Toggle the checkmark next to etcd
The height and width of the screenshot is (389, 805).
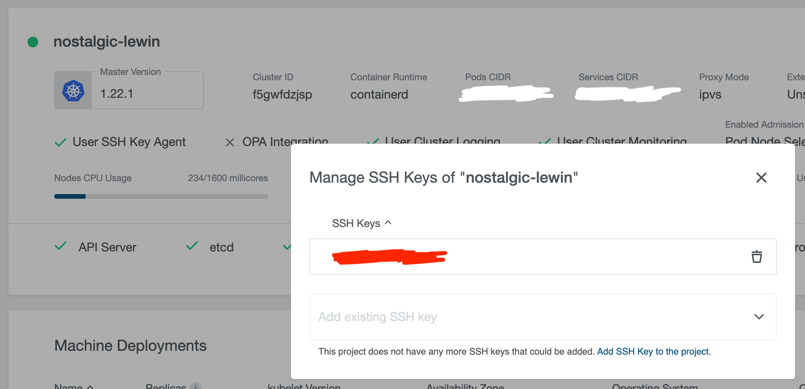192,246
